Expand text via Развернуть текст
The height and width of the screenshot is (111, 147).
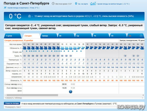tap(13, 107)
